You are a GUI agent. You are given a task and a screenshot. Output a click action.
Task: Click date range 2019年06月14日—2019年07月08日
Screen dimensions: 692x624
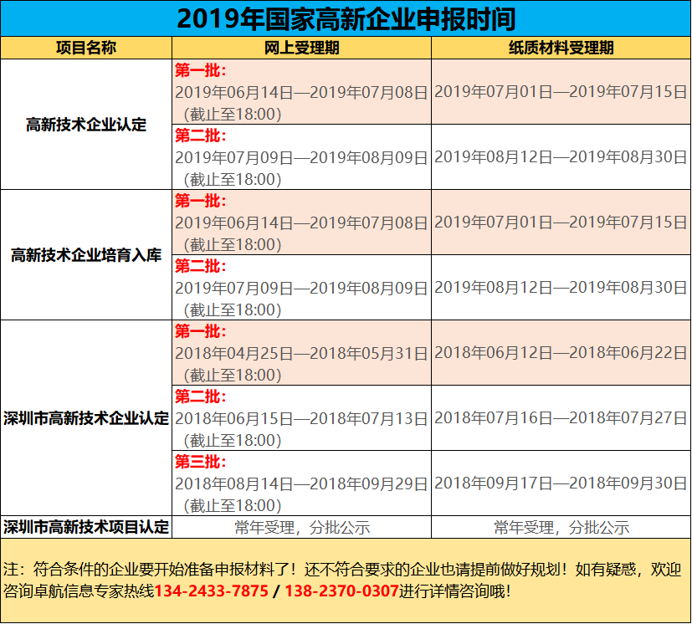301,92
